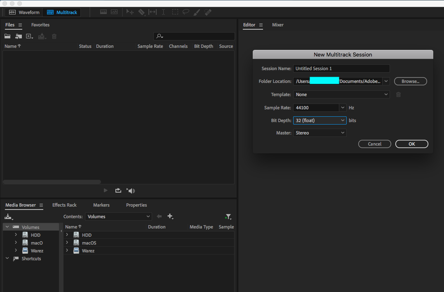This screenshot has height=292, width=444.
Task: Collapse the Shortcuts tree node
Action: (x=7, y=258)
